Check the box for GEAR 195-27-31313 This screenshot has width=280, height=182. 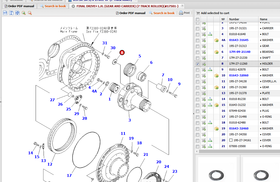pos(197,46)
